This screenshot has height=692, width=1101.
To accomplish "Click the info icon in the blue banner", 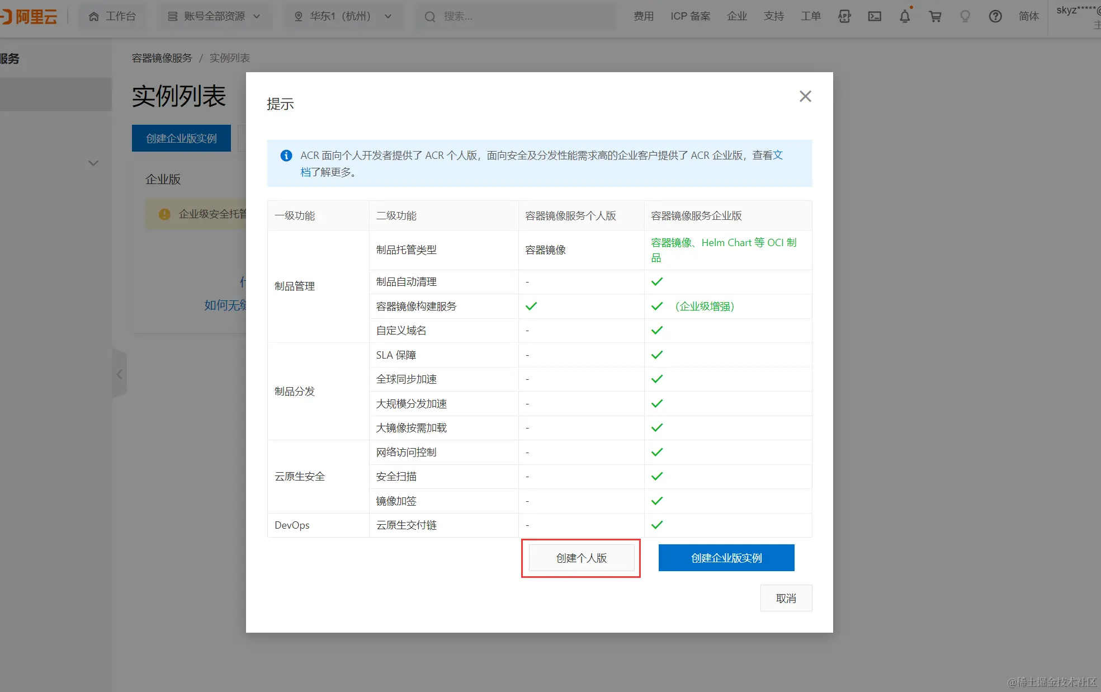I will coord(286,156).
